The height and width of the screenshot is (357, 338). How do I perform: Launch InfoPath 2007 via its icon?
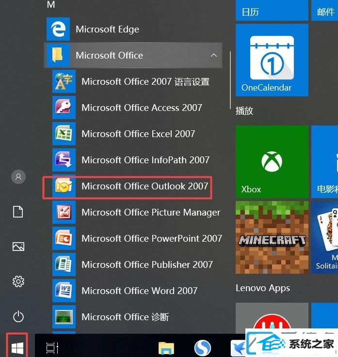point(64,160)
